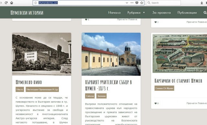Expand address bar history dropdown arrow
207x125 pixels.
[127, 3]
